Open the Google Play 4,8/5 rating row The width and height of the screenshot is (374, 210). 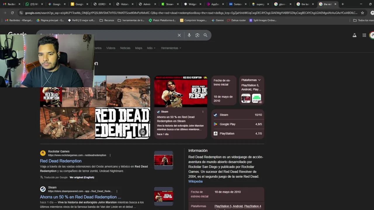pyautogui.click(x=238, y=124)
